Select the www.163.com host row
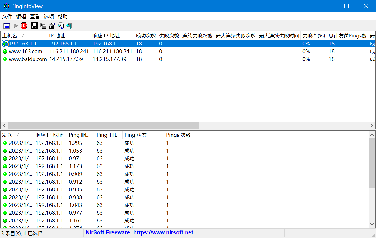 [x=188, y=51]
